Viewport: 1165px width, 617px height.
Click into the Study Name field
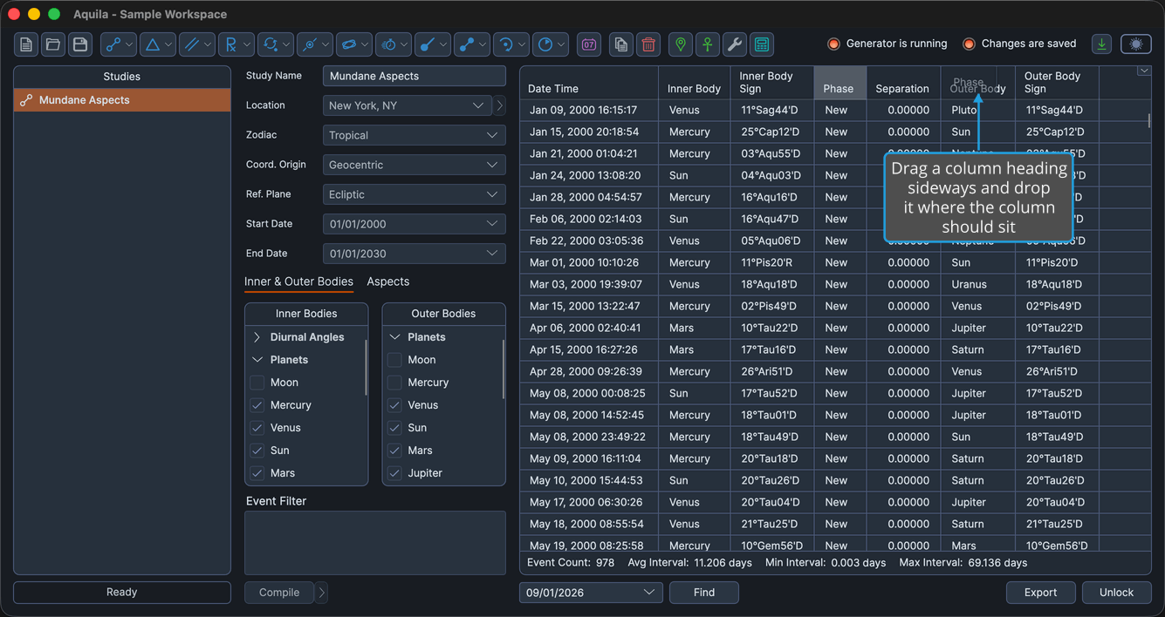pos(415,76)
